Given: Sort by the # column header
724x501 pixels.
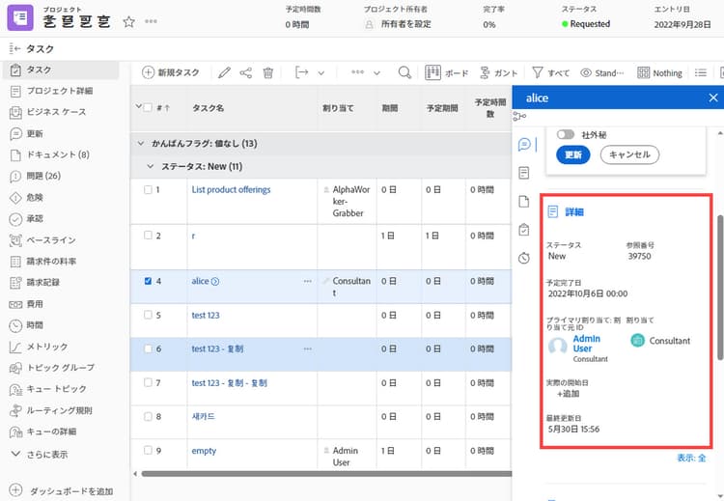Looking at the screenshot, I should click(x=162, y=108).
